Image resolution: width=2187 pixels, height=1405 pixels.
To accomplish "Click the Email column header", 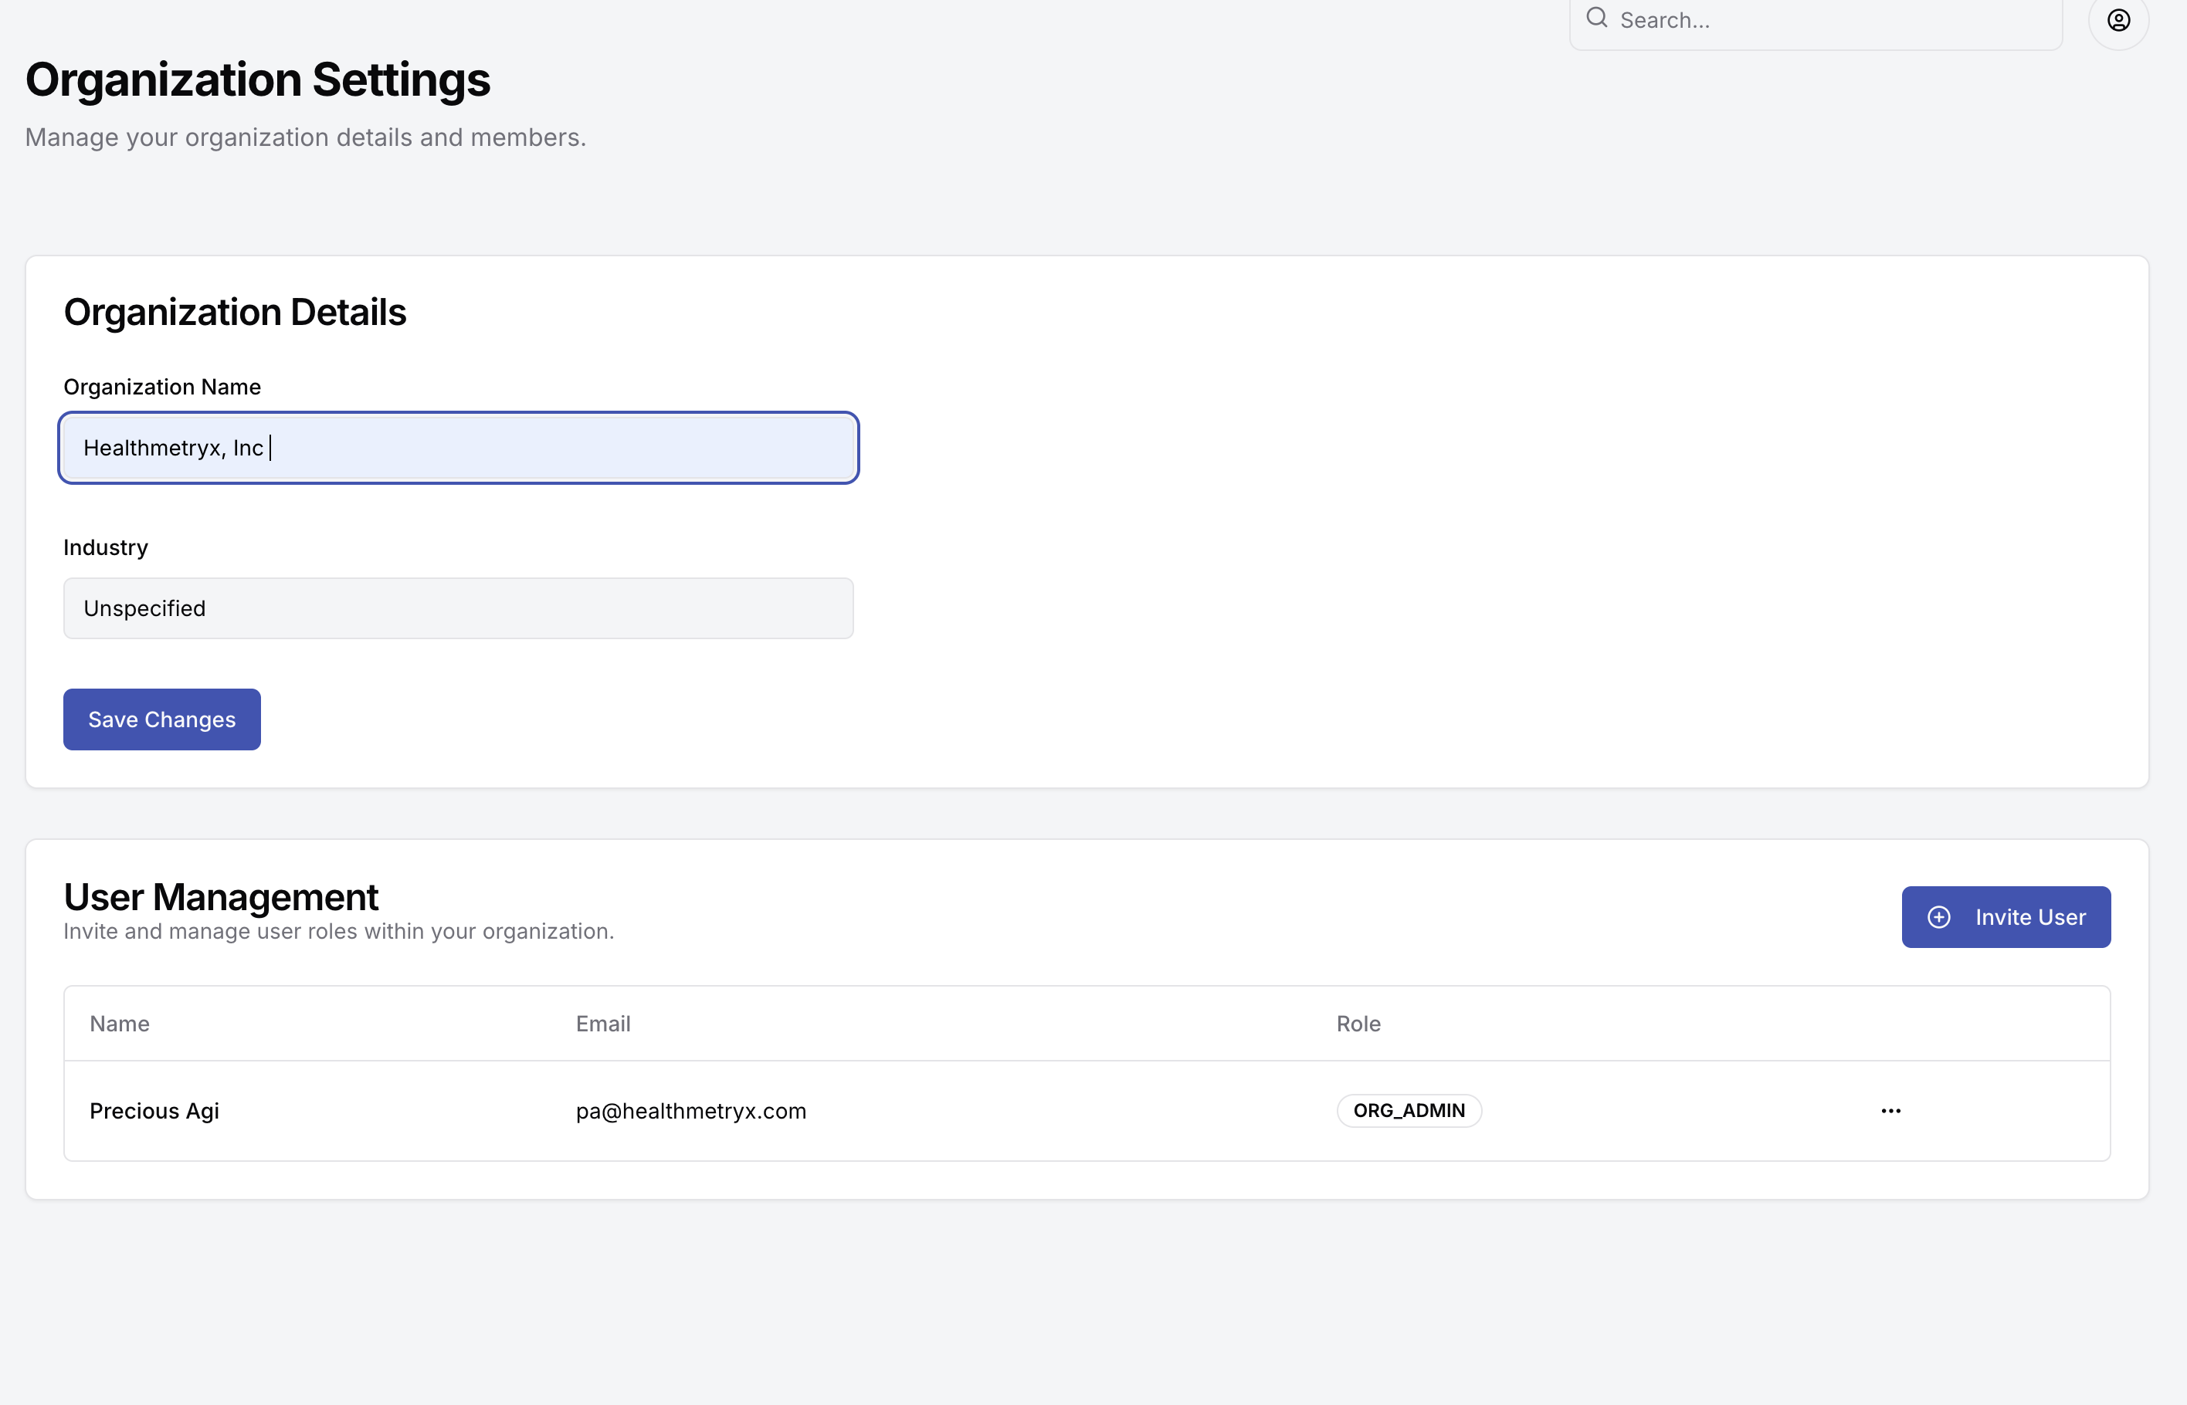I will [x=603, y=1024].
